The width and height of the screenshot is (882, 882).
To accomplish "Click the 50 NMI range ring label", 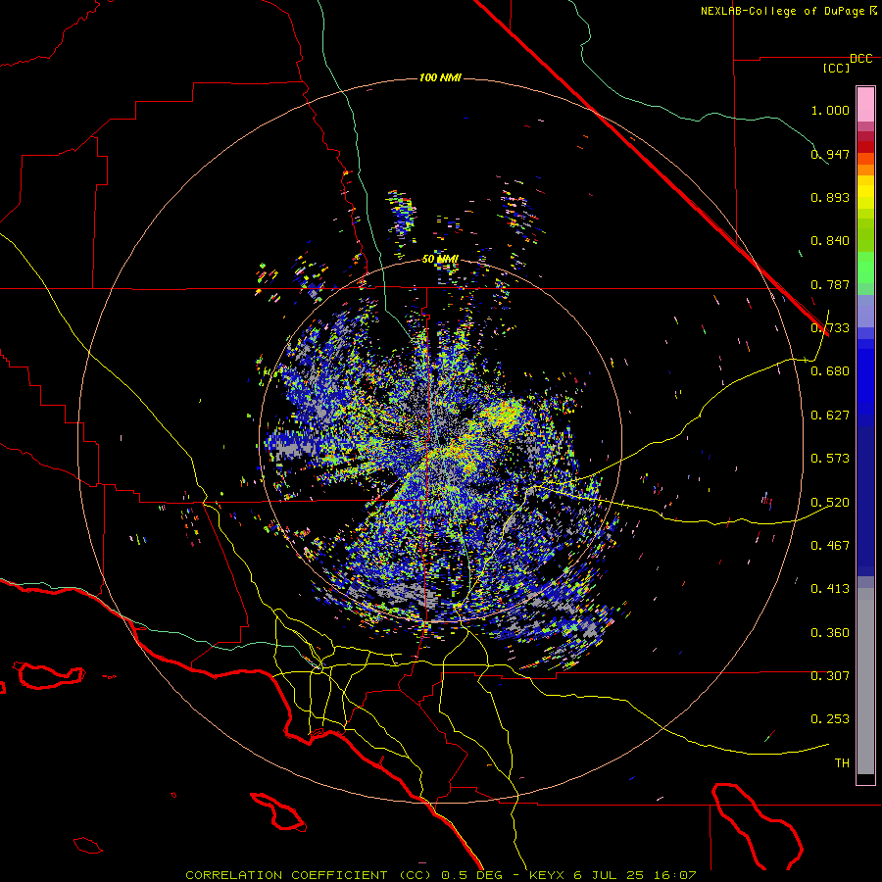I will coord(440,260).
